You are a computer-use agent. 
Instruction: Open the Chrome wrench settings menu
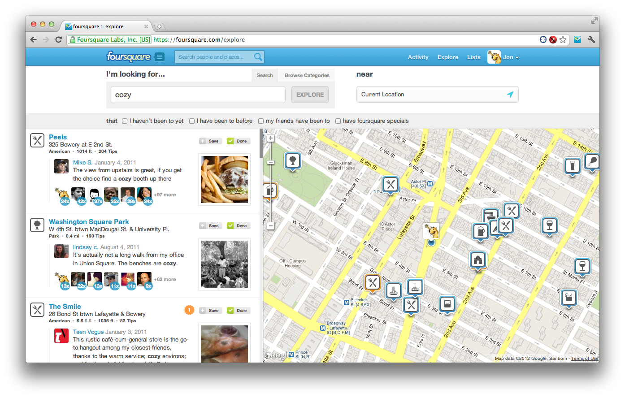[x=591, y=39]
